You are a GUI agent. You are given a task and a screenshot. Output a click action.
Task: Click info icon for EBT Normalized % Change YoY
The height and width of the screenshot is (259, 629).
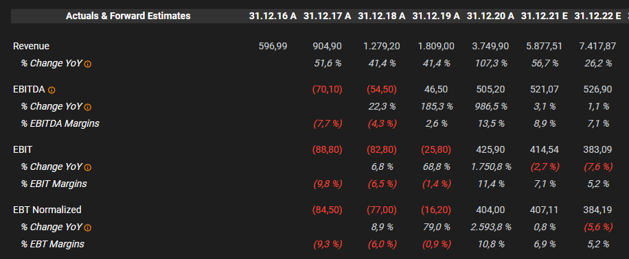(88, 227)
